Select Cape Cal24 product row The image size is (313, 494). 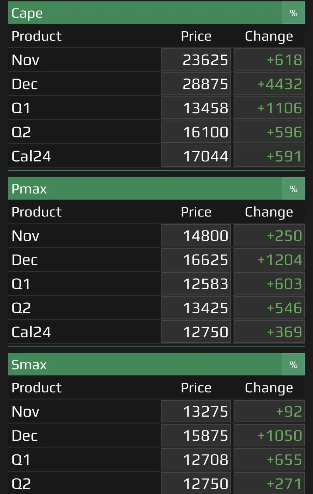(156, 156)
